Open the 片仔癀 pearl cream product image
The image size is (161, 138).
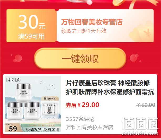pyautogui.click(x=33, y=104)
